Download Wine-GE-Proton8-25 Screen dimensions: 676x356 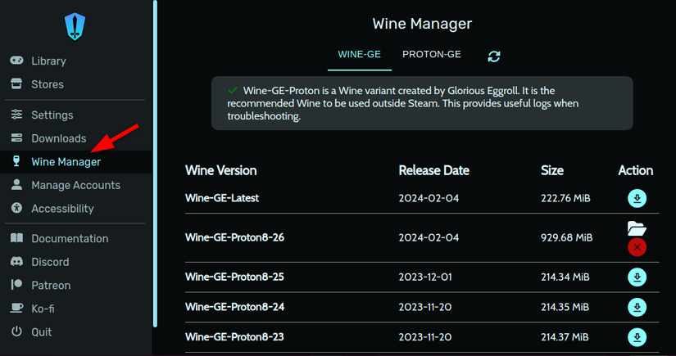(x=637, y=277)
